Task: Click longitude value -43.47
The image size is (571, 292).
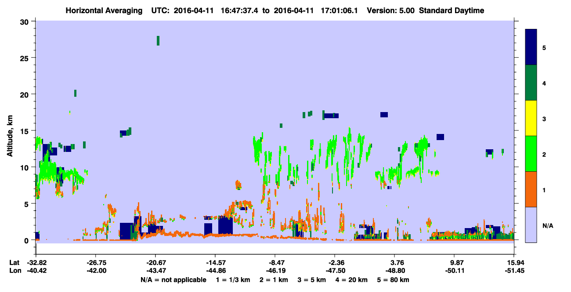Action: coord(155,271)
